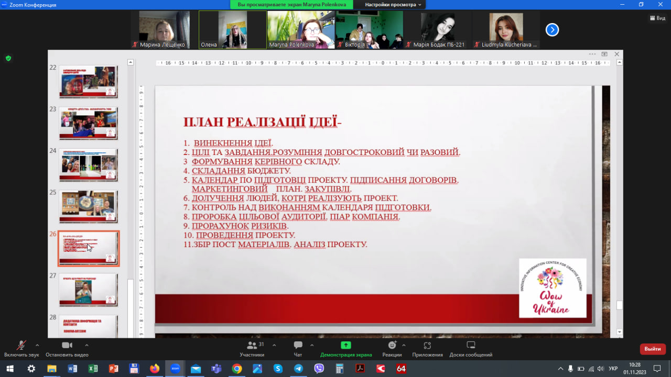Click the red Выйти button
This screenshot has height=377, width=671.
[x=653, y=349]
